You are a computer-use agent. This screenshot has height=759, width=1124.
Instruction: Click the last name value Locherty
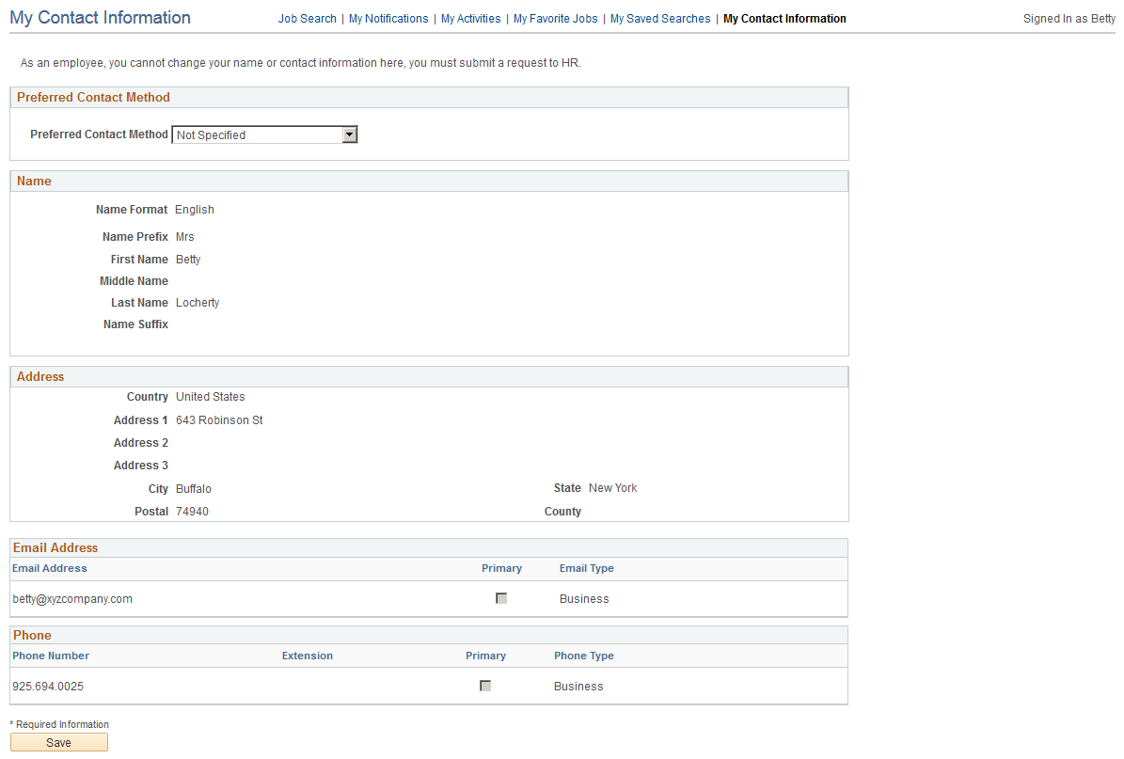coord(198,303)
